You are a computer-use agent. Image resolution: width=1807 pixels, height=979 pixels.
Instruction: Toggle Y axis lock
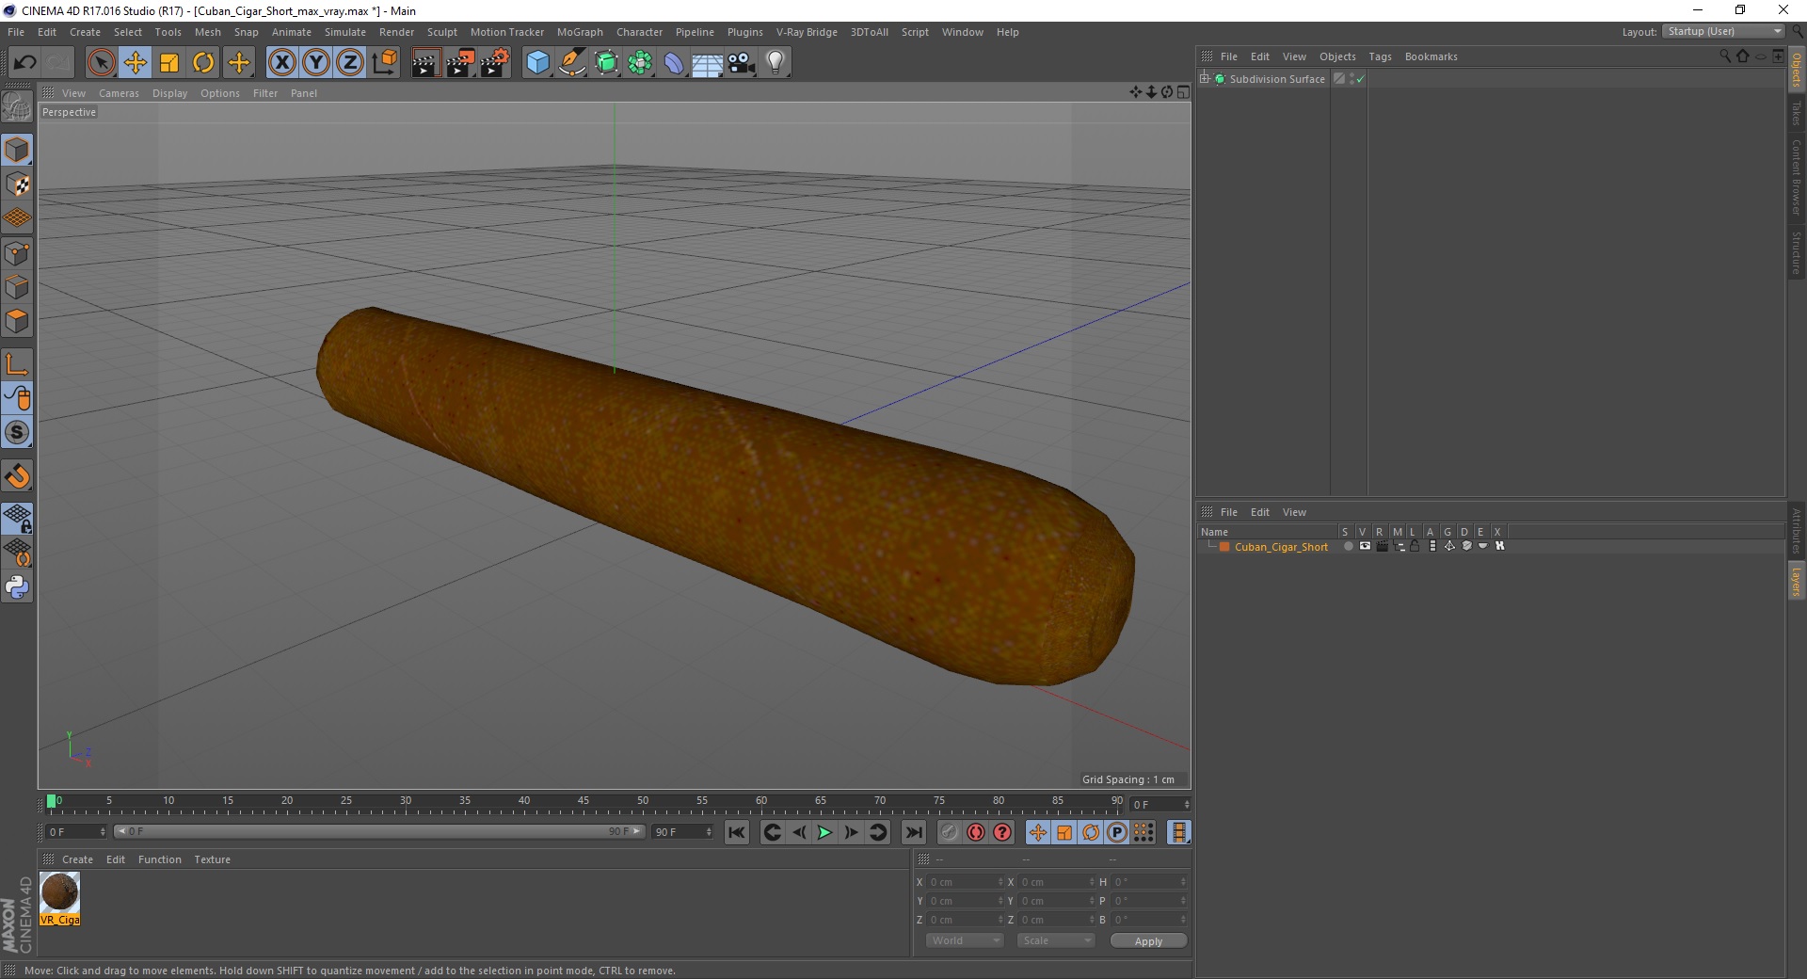click(316, 63)
